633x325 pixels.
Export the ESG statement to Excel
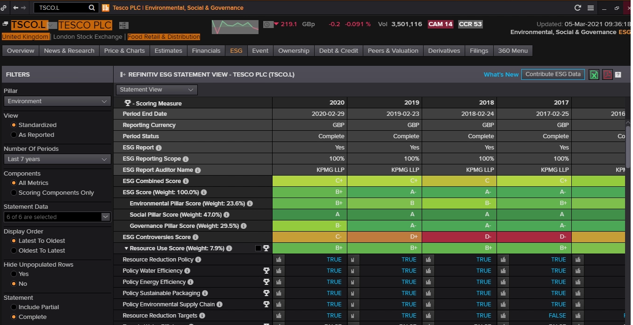click(594, 75)
